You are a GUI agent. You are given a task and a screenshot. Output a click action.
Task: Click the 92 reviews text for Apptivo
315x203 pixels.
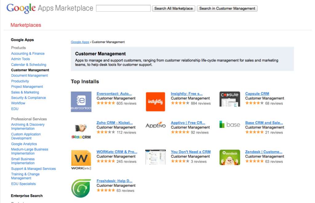[x=200, y=132]
